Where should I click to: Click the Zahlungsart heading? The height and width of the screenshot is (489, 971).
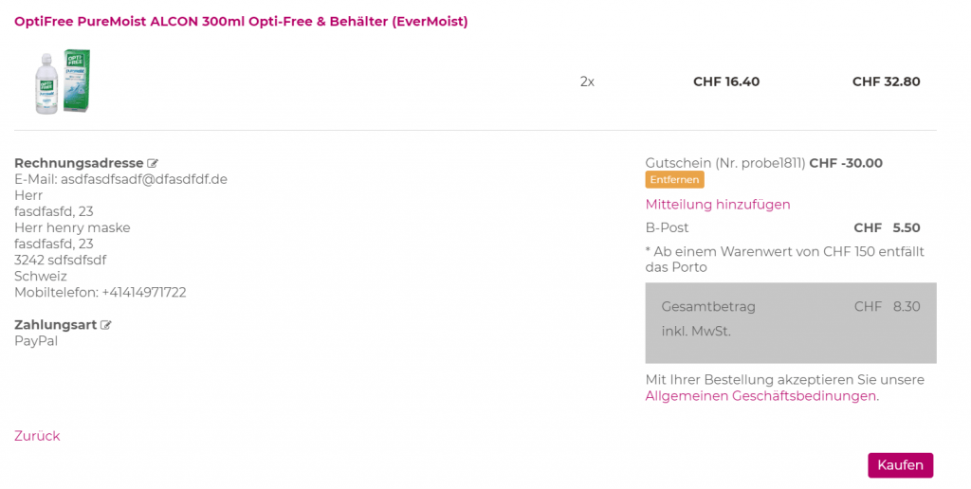click(x=56, y=324)
